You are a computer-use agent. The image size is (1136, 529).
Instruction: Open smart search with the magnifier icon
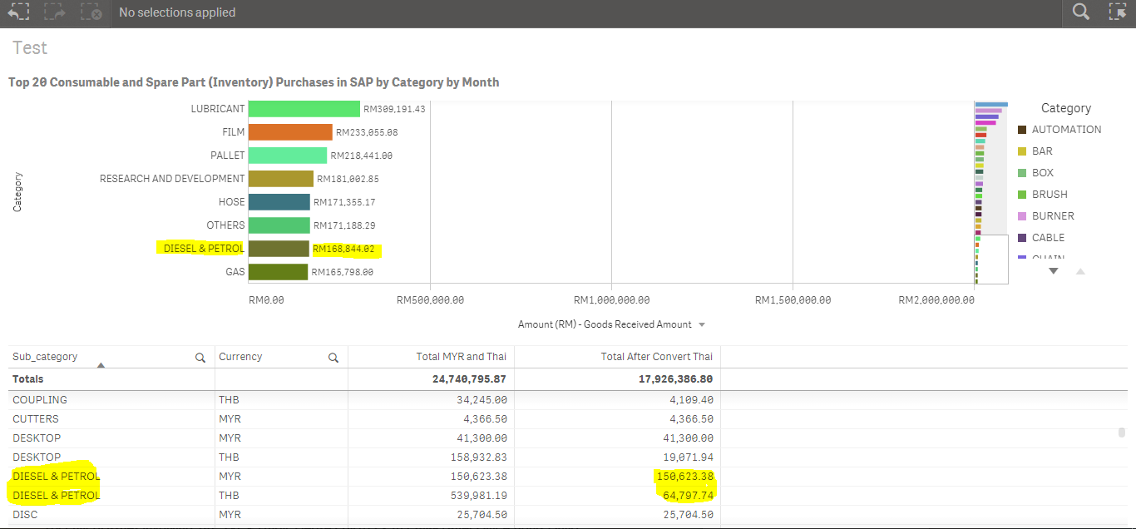(1080, 12)
